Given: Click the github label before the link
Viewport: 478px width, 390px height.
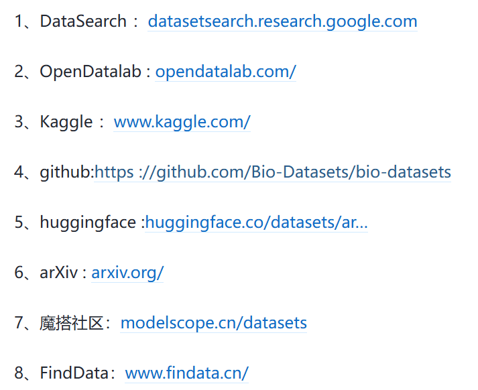Looking at the screenshot, I should (65, 172).
